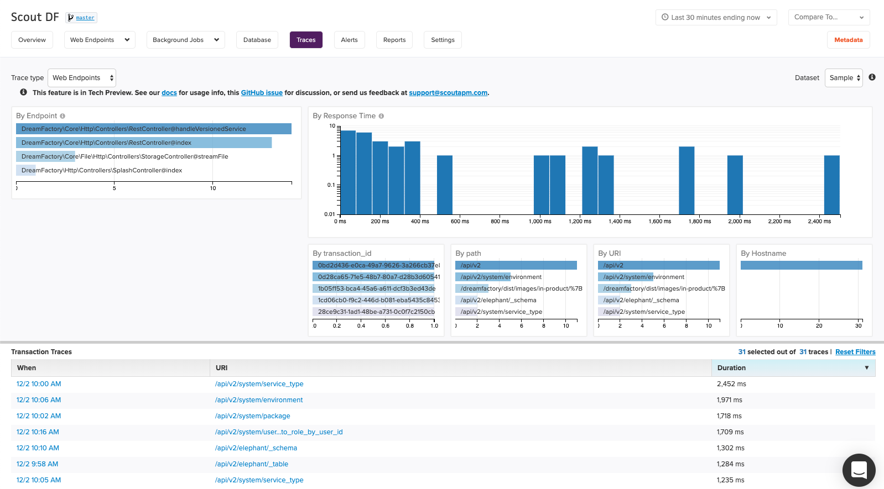Viewport: 884px width, 489px height.
Task: Expand the Web Endpoints nav dropdown
Action: [x=100, y=40]
